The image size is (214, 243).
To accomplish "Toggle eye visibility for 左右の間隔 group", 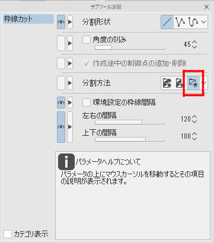I will (x=61, y=127).
